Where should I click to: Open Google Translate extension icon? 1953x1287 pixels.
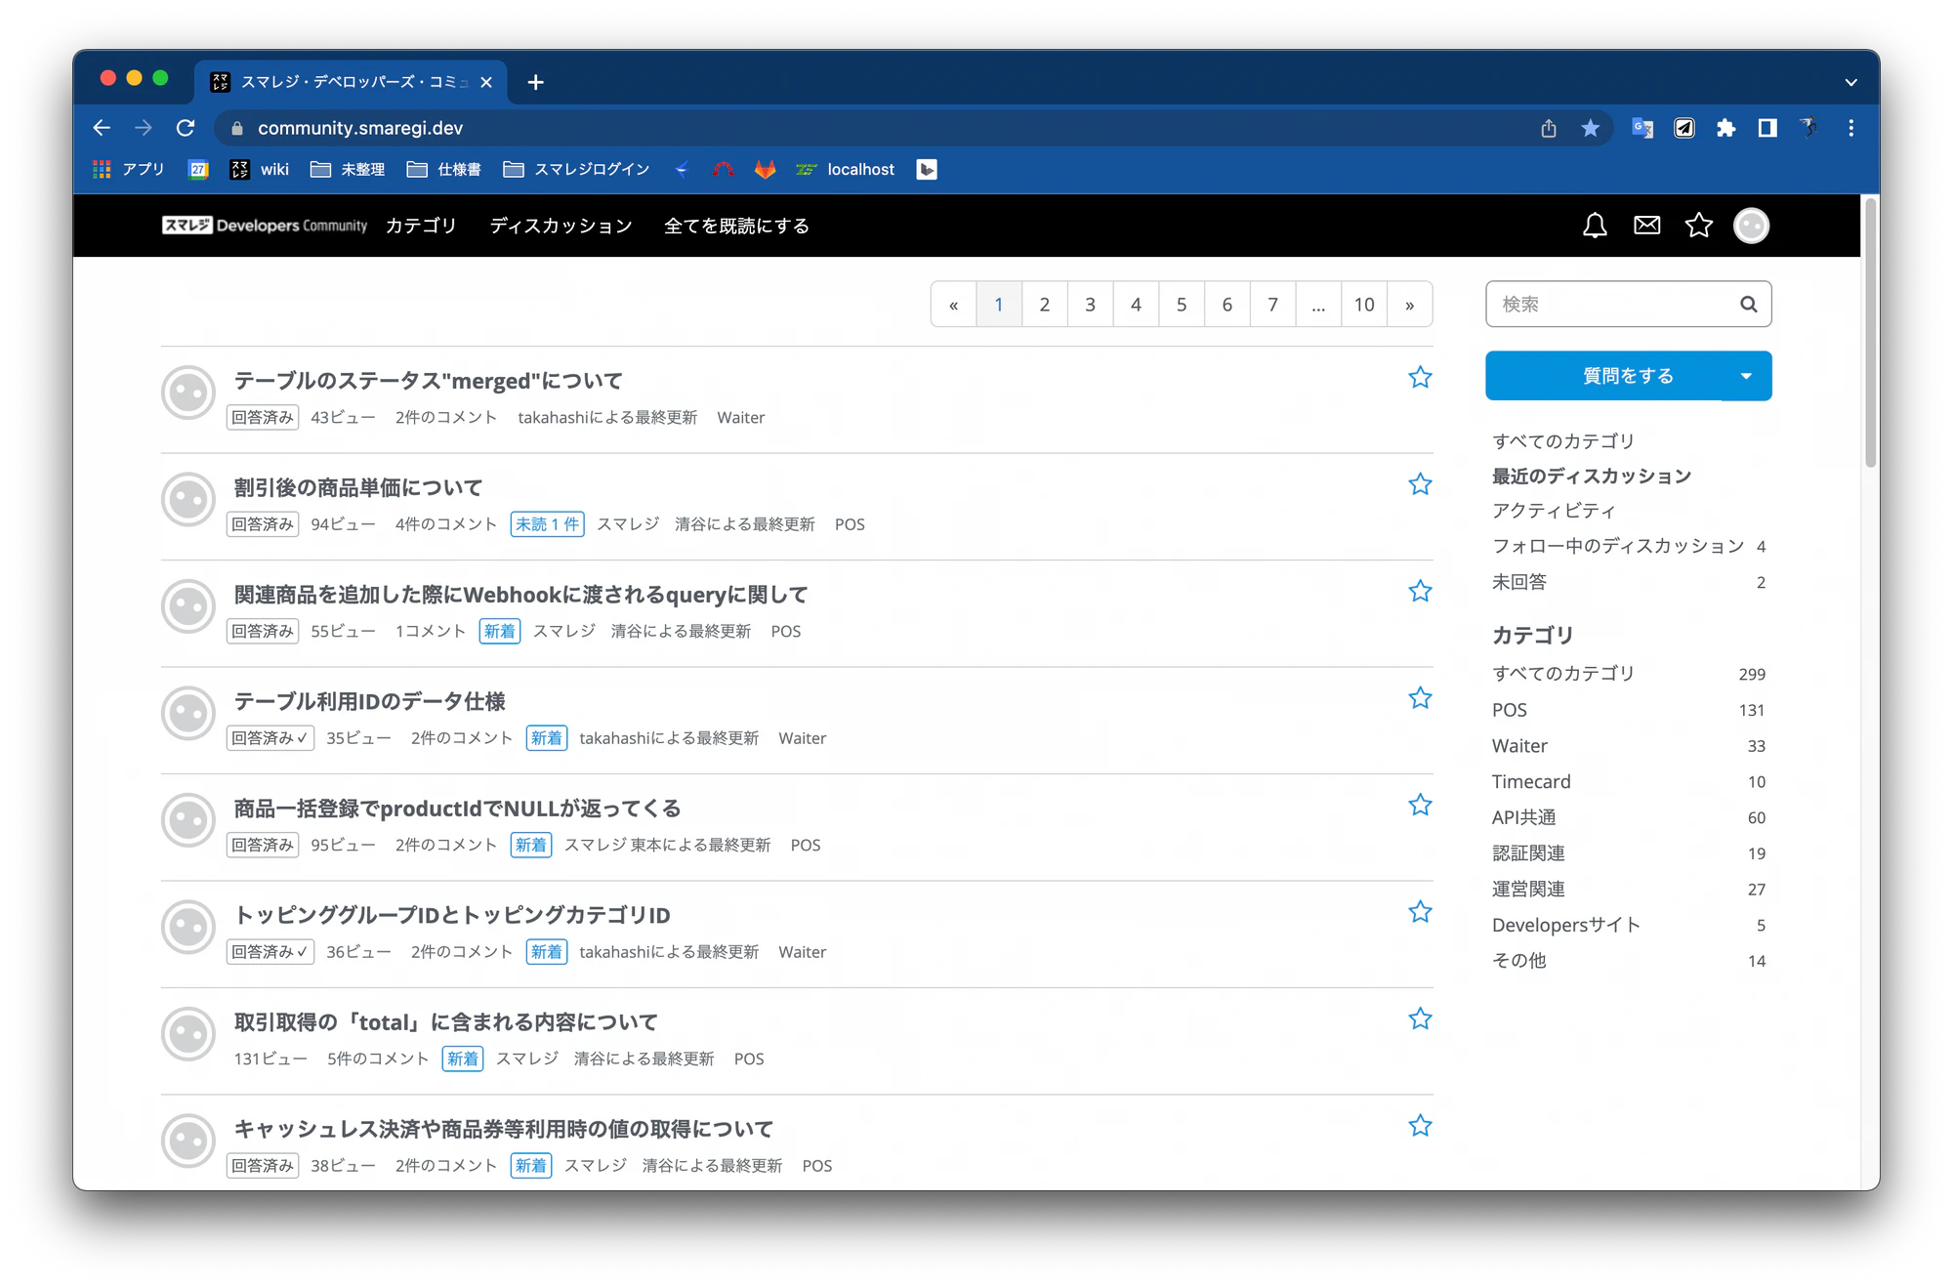(1642, 128)
